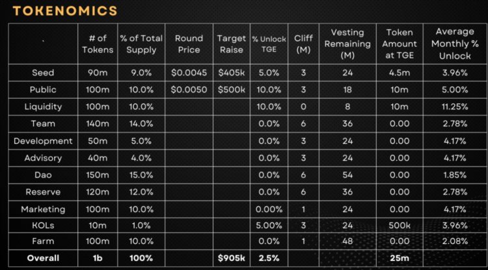This screenshot has width=488, height=270.
Task: Select the "# of Tokens" column header
Action: click(98, 44)
